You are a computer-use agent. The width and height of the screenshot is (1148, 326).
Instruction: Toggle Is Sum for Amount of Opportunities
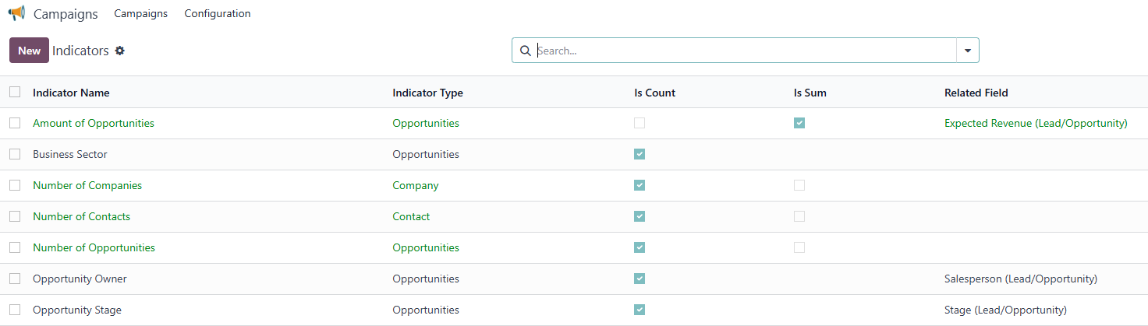pyautogui.click(x=799, y=123)
